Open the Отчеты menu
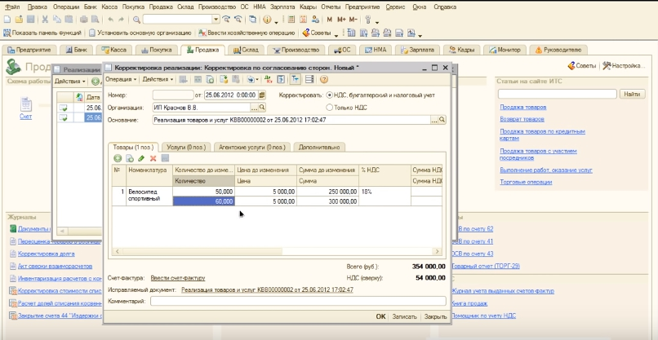This screenshot has height=340, width=658. 330,6
